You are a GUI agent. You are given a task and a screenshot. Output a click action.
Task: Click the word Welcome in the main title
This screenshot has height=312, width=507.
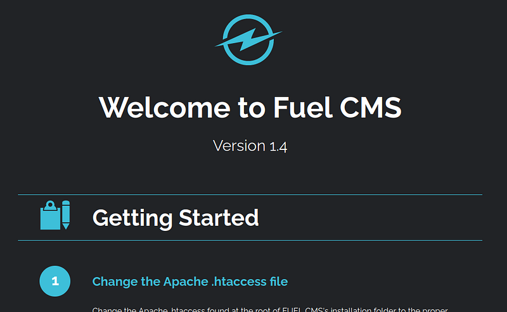165,108
